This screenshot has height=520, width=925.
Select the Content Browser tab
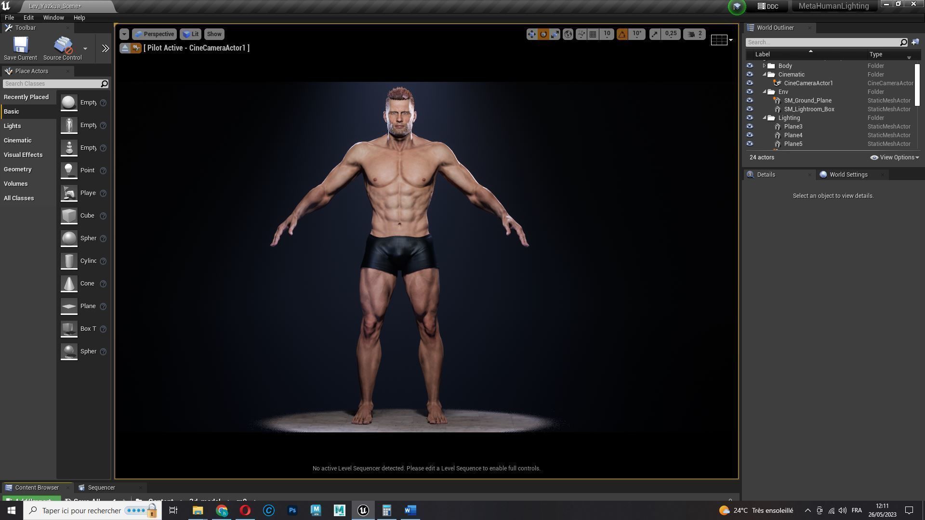tap(37, 488)
